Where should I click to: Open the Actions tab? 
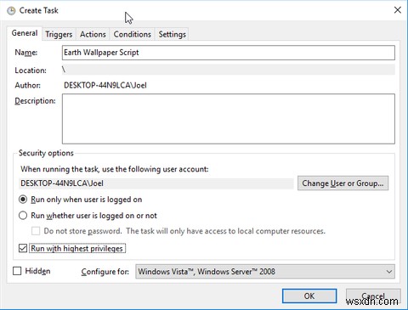93,34
